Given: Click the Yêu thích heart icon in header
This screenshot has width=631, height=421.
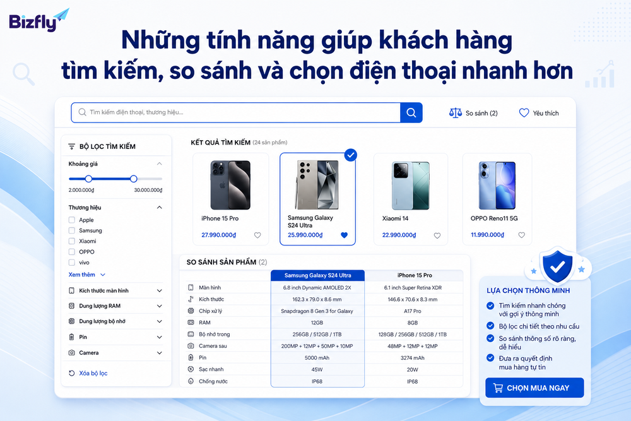Looking at the screenshot, I should coord(524,113).
